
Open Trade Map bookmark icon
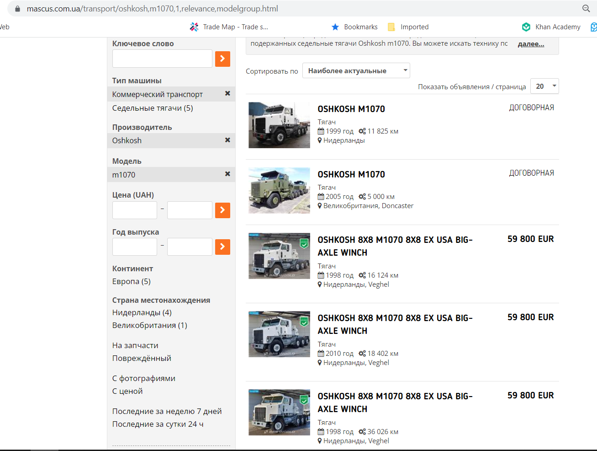tap(194, 27)
